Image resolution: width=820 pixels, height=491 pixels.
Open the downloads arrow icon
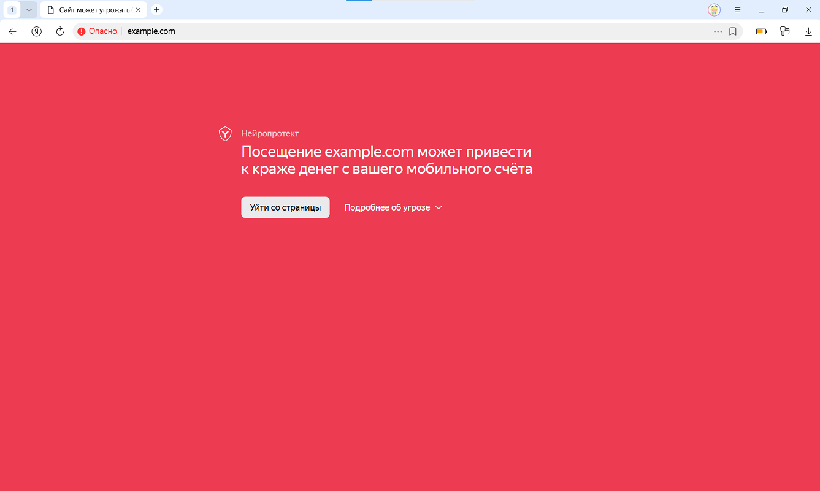(x=808, y=31)
